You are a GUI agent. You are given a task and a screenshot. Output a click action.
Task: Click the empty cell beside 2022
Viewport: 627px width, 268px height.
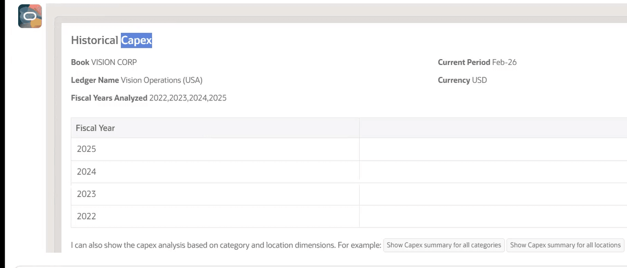click(493, 216)
